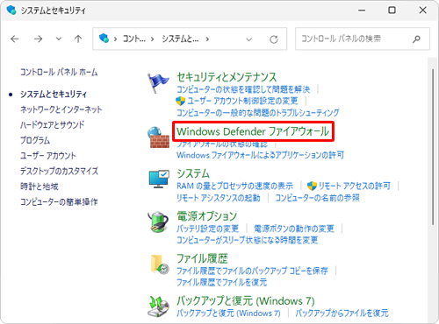The image size is (439, 324).
Task: Expand the chevron after コント... in breadcrumb
Action: [x=152, y=39]
